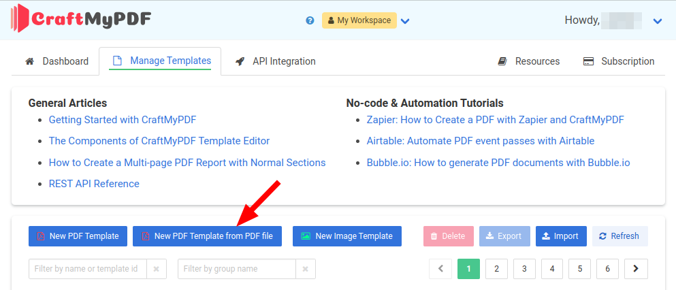
Task: Click the Delete button
Action: pyautogui.click(x=449, y=236)
